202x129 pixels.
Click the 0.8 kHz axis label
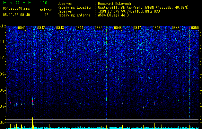pos(2,90)
